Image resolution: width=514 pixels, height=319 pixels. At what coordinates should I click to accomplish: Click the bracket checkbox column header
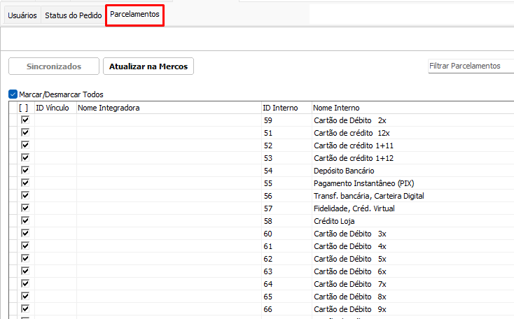(23, 108)
